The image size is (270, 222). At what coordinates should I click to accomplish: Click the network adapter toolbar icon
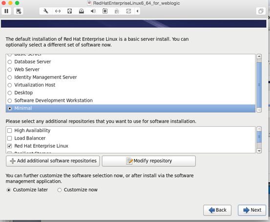58,11
